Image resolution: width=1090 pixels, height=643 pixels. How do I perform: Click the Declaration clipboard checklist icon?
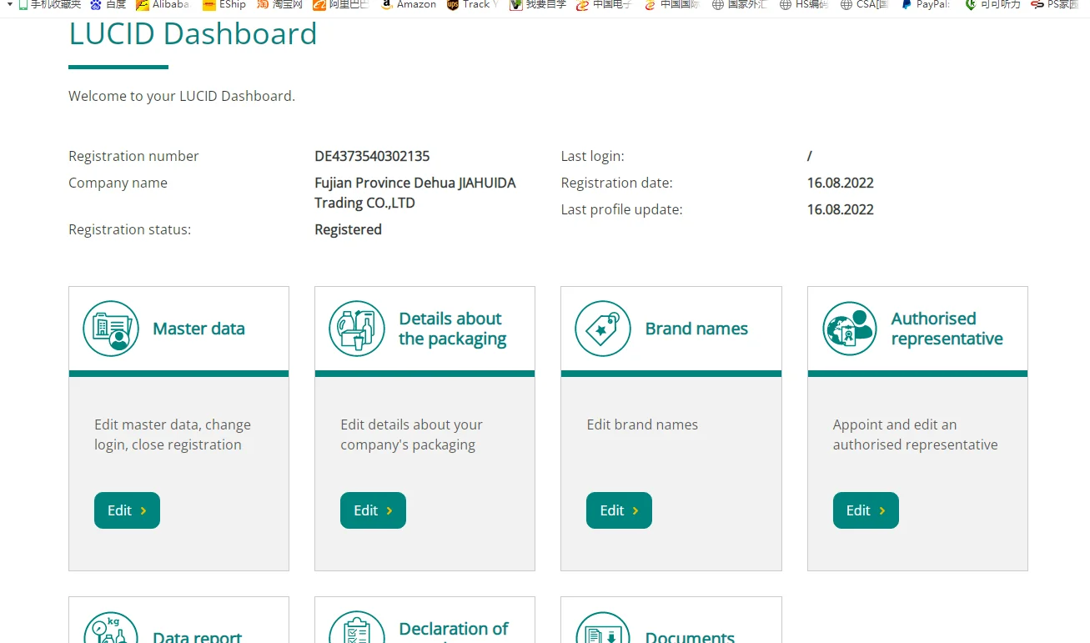pyautogui.click(x=357, y=630)
